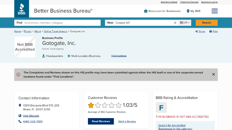This screenshot has width=232, height=130.
Task: Click the My BBB location pin icon
Action: [188, 11]
